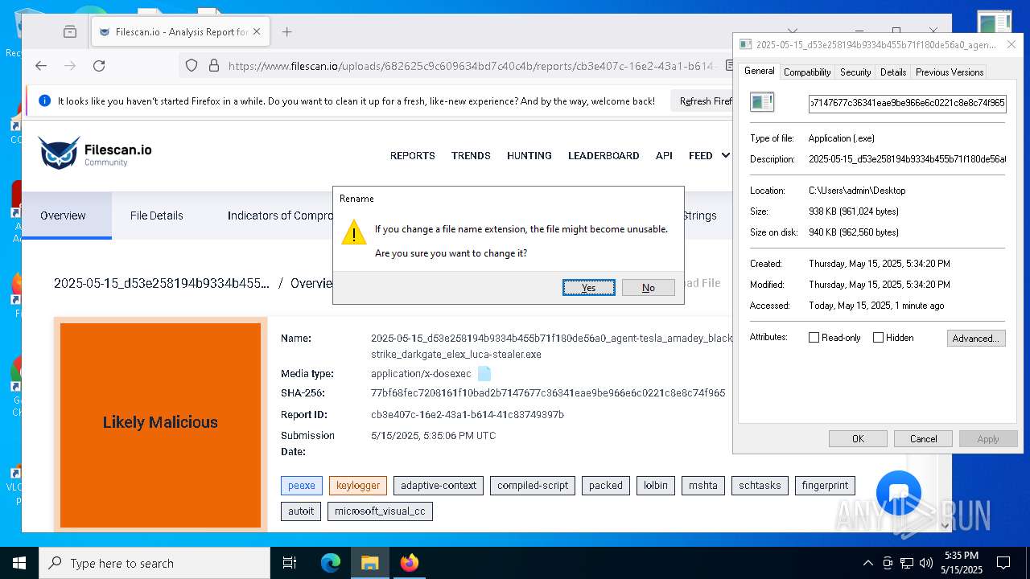Click the Firefox back arrow
The height and width of the screenshot is (579, 1030).
tap(41, 66)
